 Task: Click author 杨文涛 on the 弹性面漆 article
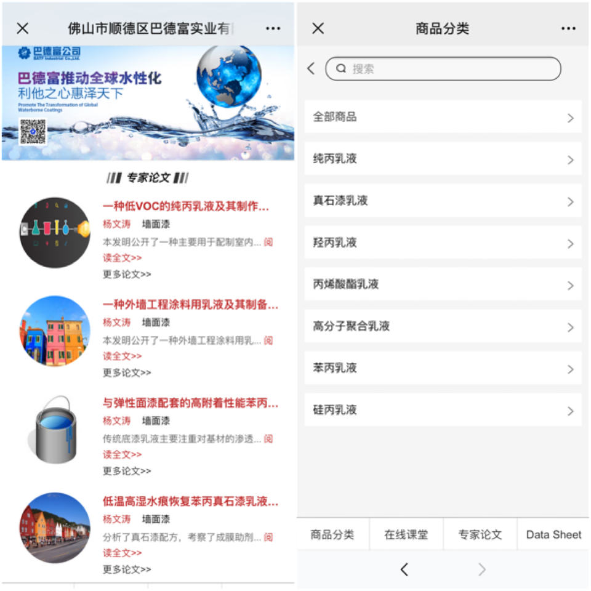[116, 420]
